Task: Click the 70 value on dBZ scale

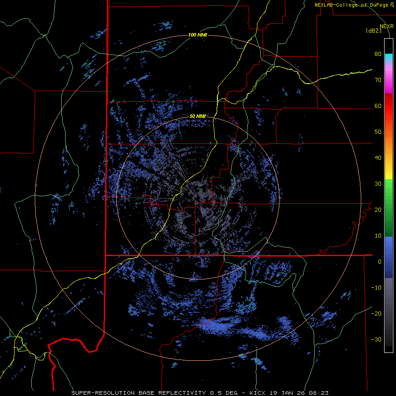Action: (x=378, y=80)
